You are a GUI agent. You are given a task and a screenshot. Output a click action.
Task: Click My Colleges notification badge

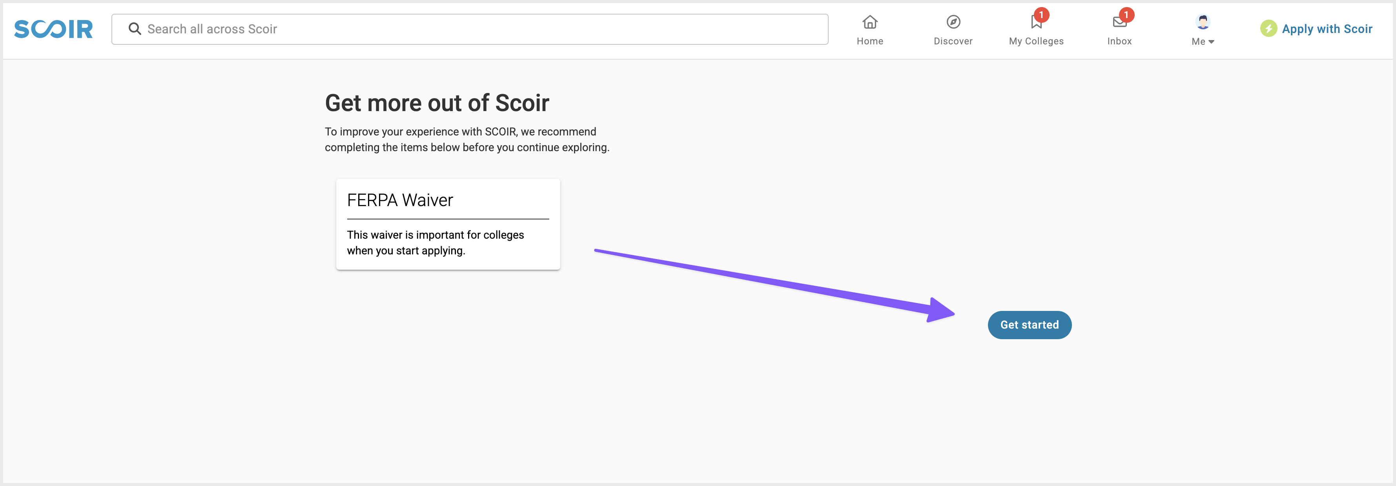(x=1041, y=15)
